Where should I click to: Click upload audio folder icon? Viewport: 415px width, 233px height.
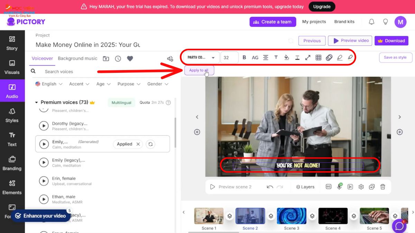106,59
